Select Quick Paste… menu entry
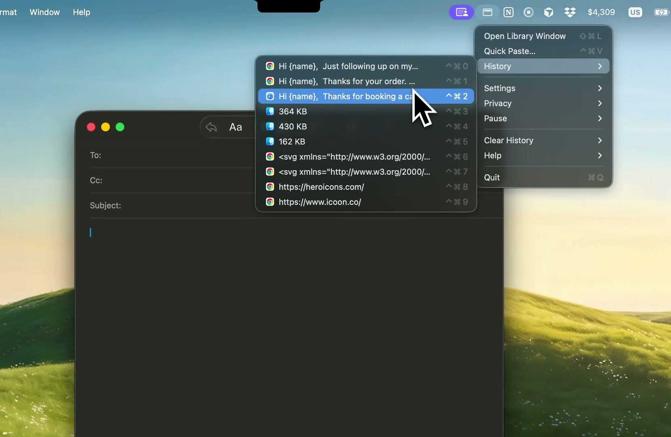 [543, 51]
